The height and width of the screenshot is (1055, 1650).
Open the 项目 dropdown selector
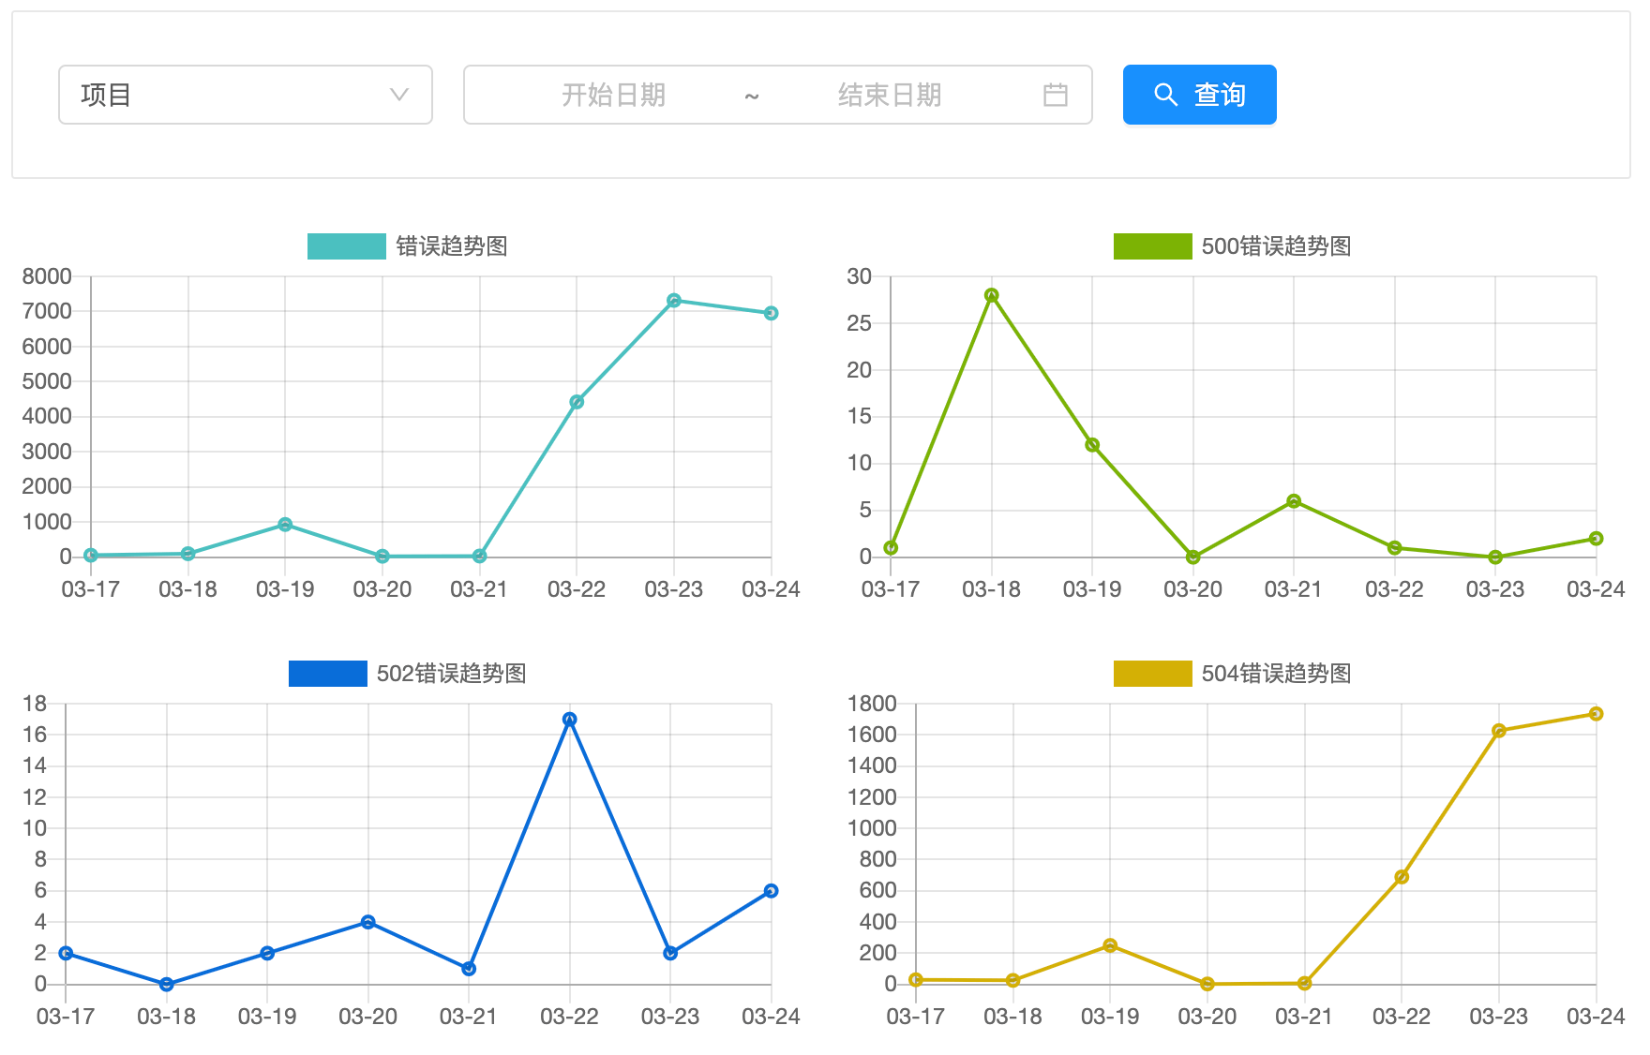coord(246,95)
